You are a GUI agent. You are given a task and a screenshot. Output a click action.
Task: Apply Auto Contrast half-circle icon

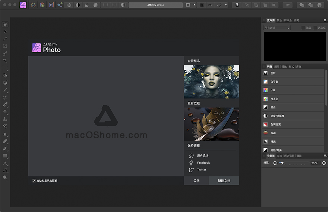[78, 5]
